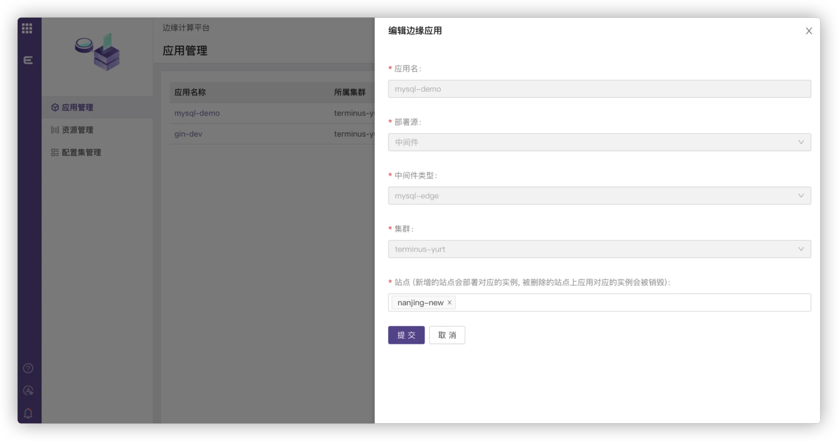Viewport: 838px width, 441px height.
Task: Go to 应用管理 menu item
Action: coord(77,108)
